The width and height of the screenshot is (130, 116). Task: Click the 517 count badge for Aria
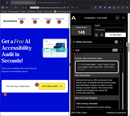click(115, 50)
